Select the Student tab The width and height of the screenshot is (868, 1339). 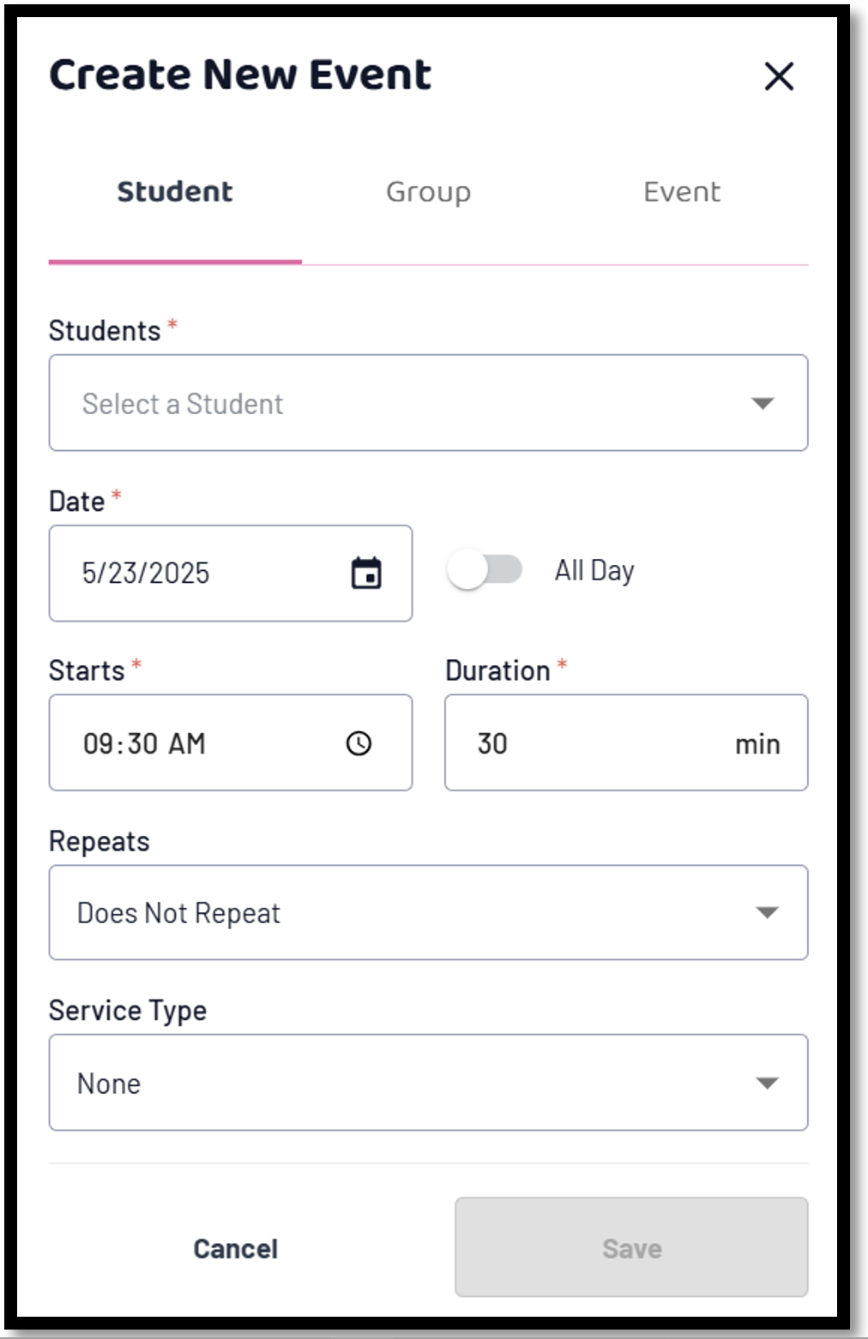pyautogui.click(x=175, y=192)
